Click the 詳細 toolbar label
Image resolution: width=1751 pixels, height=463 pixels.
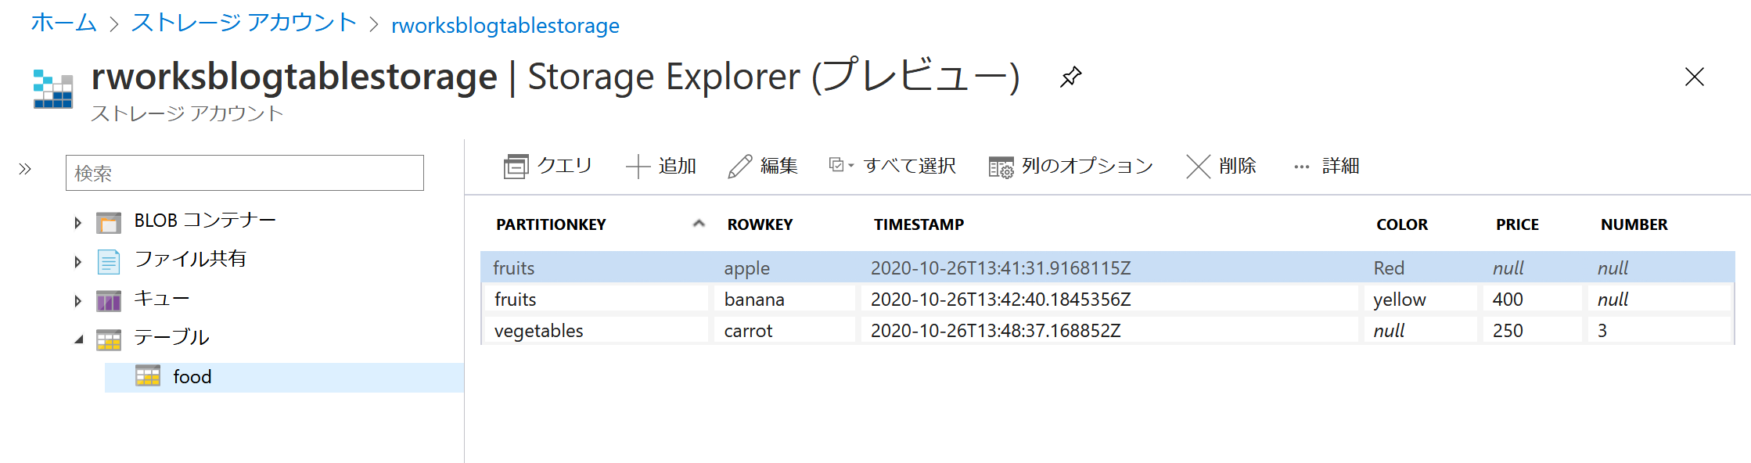click(1341, 166)
